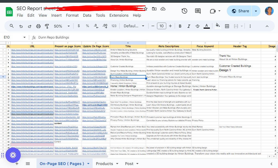Image resolution: width=278 pixels, height=168 pixels.
Task: Print the spreadsheet using printer icon
Action: click(38, 26)
